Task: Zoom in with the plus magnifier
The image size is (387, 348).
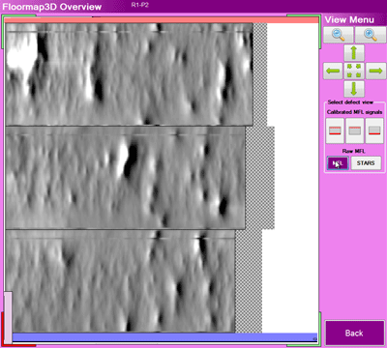Action: 371,35
